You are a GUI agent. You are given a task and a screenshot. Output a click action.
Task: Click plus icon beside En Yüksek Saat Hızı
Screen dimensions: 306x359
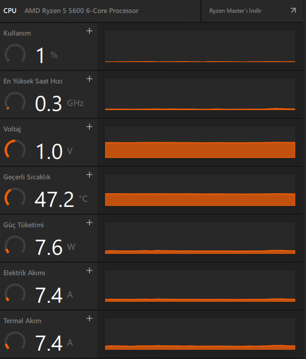click(x=89, y=79)
